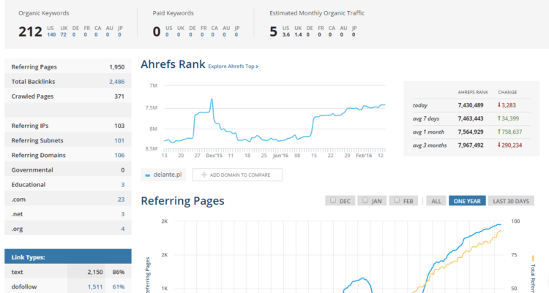The width and height of the screenshot is (549, 293).
Task: Click the Referring Pages row value 1,950
Action: point(117,66)
